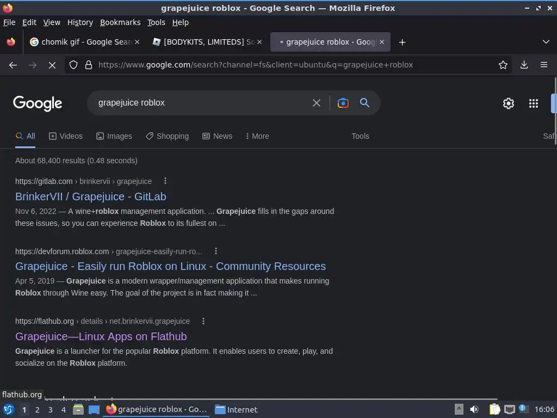This screenshot has width=557, height=418.
Task: Open the taskbar start menu
Action: pyautogui.click(x=9, y=410)
